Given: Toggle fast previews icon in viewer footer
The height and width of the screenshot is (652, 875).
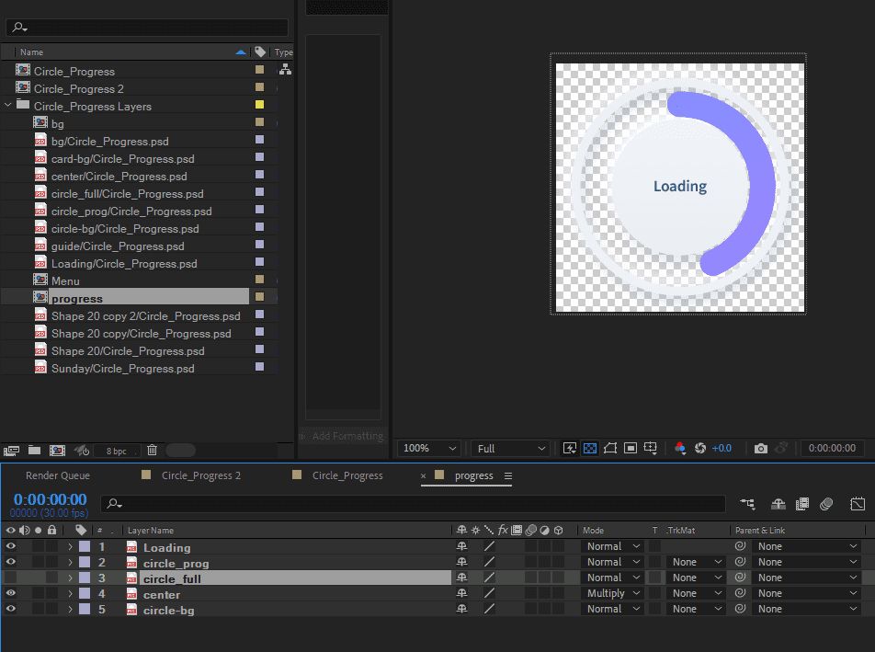Looking at the screenshot, I should click(569, 448).
